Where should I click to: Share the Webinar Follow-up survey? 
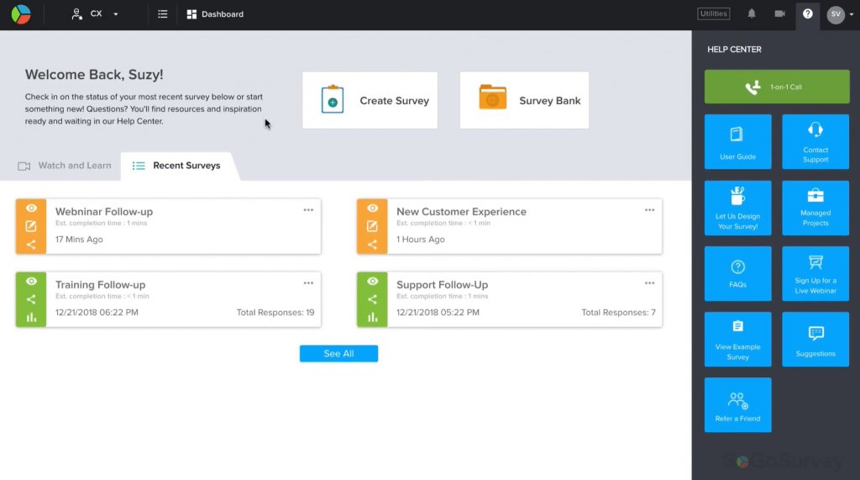coord(31,245)
